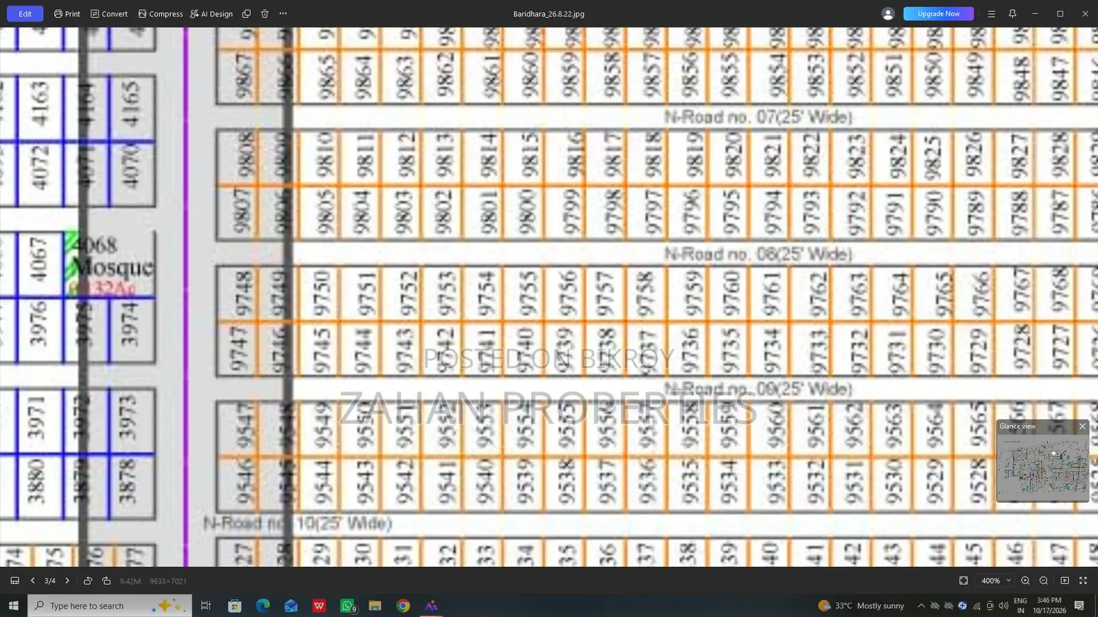
Task: Zoom in with the magnifier plus
Action: point(1025,581)
